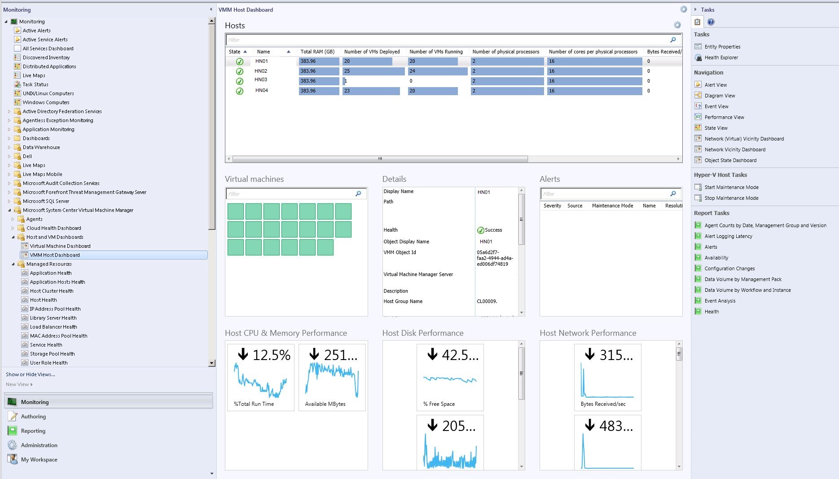Screen dimensions: 839x479
Task: Open the % Free Space chart tile
Action: pyautogui.click(x=450, y=377)
